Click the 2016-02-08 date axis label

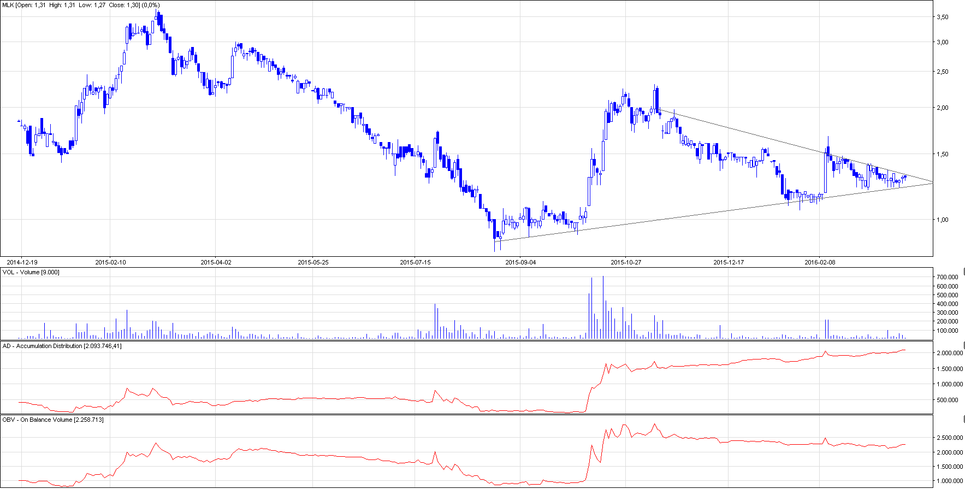[820, 262]
